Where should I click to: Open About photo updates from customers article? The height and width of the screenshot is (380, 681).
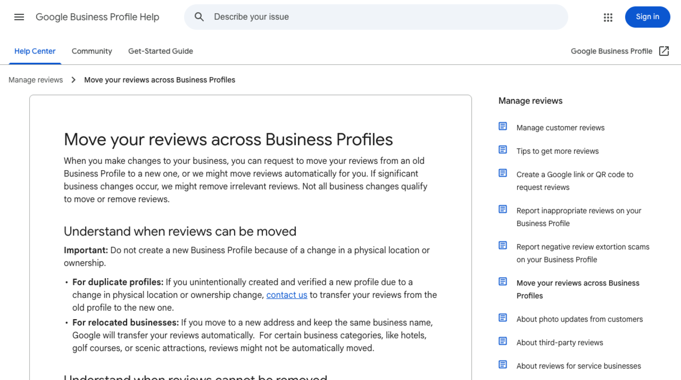point(580,319)
